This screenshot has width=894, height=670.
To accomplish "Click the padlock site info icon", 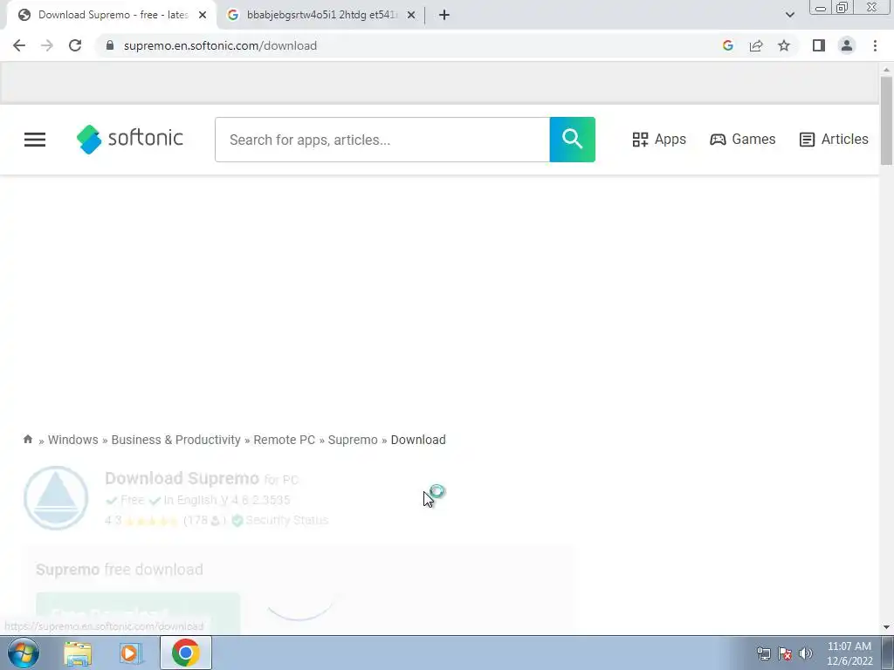I will [x=110, y=45].
